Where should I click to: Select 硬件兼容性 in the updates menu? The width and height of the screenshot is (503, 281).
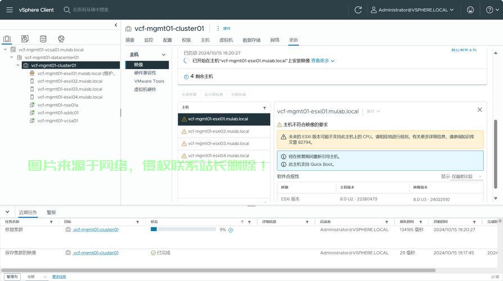(x=145, y=73)
